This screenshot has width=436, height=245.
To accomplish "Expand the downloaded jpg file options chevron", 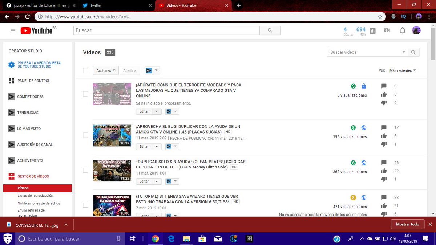I will [x=66, y=225].
